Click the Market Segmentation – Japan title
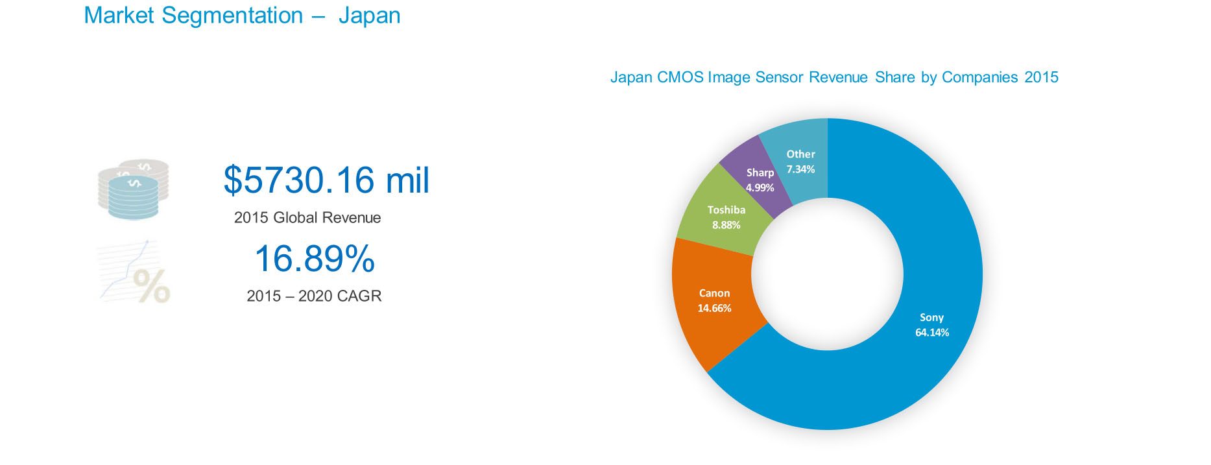The width and height of the screenshot is (1211, 465). coord(242,16)
